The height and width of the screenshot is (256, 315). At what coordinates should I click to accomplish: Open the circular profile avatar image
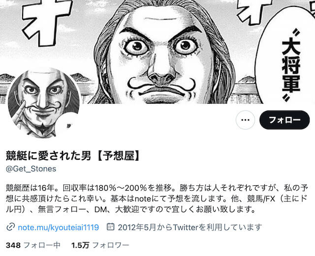[44, 103]
